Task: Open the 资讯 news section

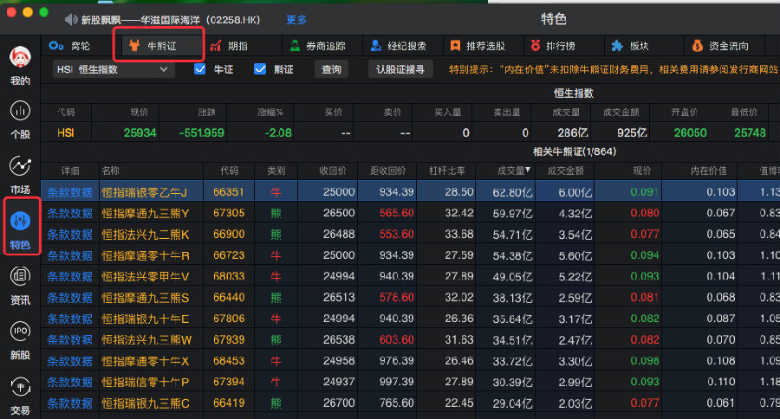Action: pyautogui.click(x=21, y=286)
